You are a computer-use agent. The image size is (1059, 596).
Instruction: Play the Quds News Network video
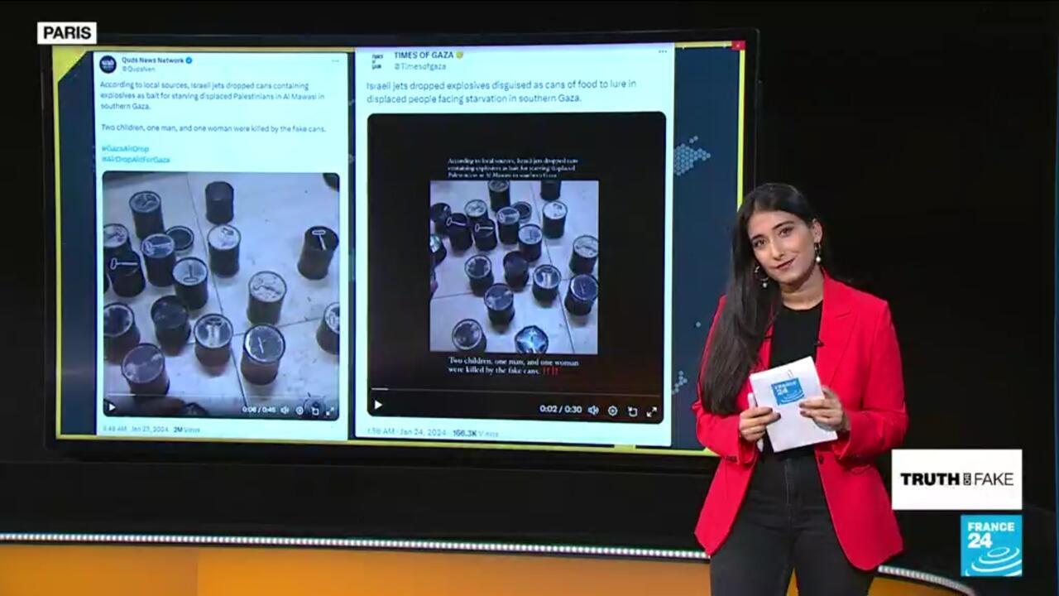pyautogui.click(x=111, y=407)
